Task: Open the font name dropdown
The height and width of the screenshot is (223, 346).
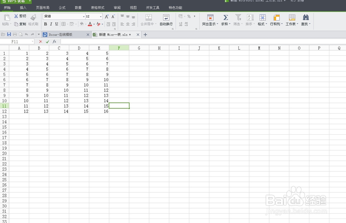Action: point(84,17)
